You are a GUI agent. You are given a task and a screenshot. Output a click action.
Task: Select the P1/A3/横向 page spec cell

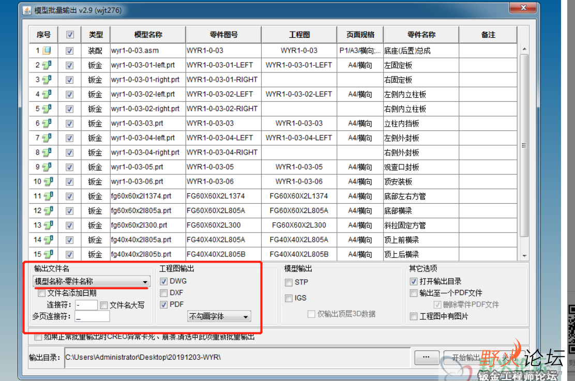(x=360, y=51)
